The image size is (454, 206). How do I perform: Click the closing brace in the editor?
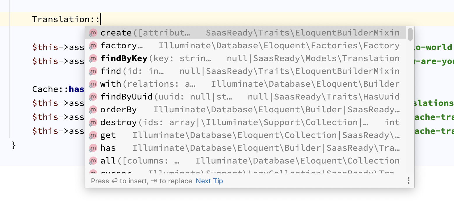click(x=13, y=145)
